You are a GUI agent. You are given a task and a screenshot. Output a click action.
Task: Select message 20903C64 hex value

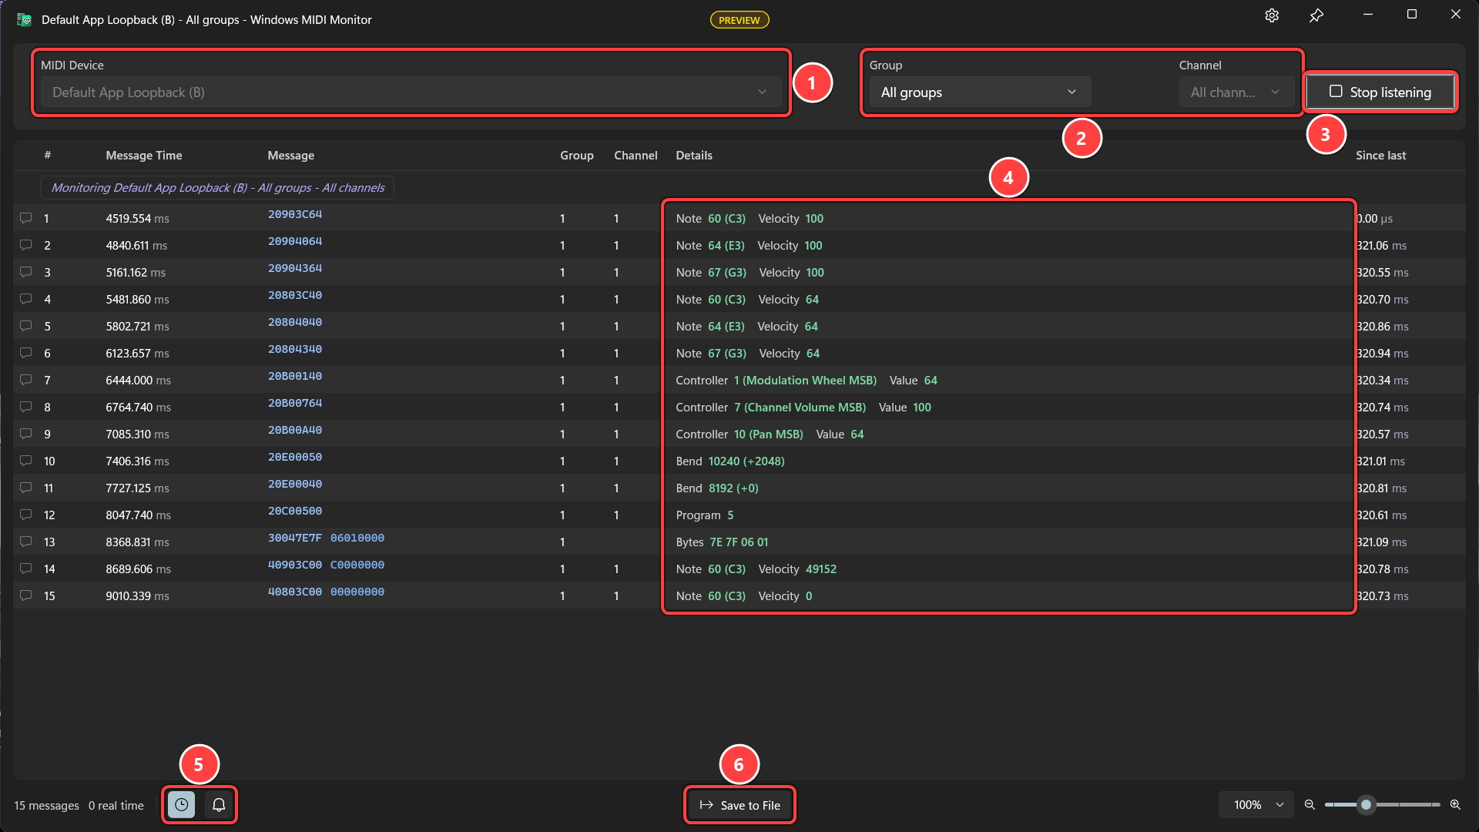(295, 214)
